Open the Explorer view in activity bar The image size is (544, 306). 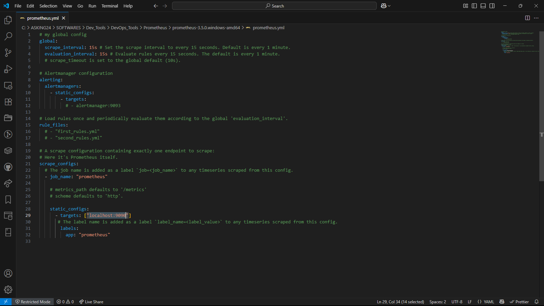(8, 20)
